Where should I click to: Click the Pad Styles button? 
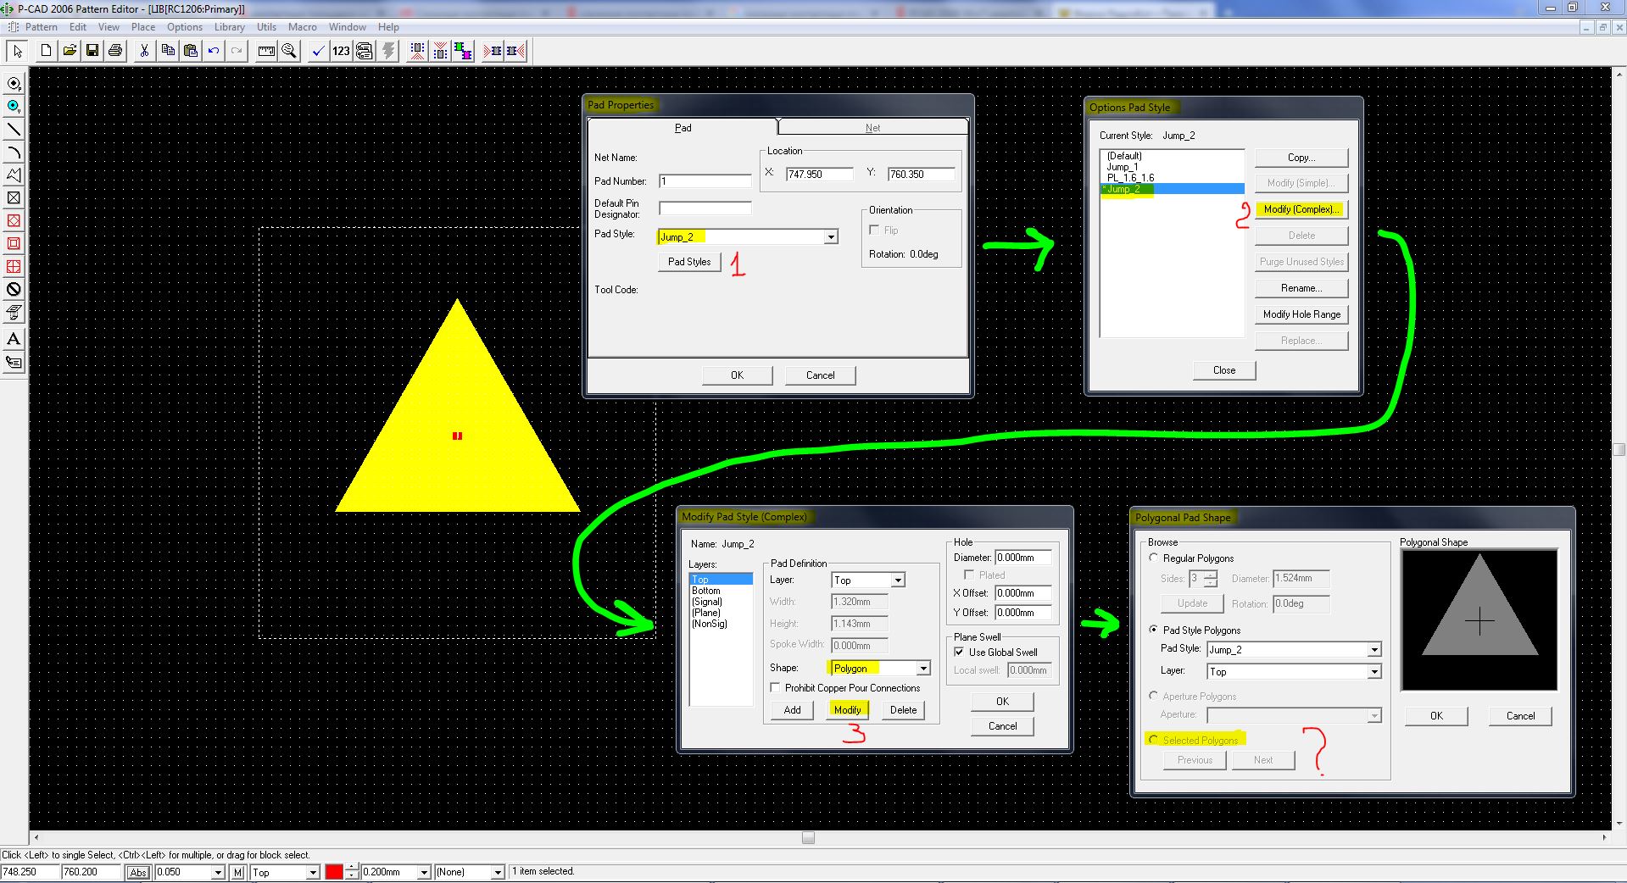[689, 262]
